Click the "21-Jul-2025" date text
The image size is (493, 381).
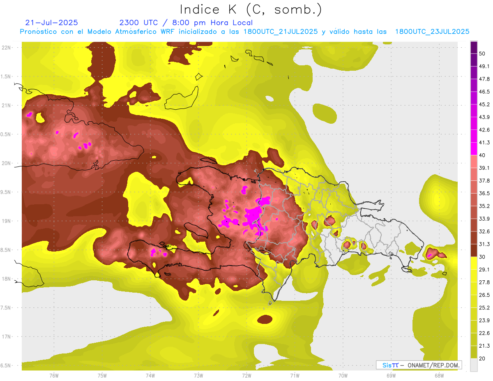(x=51, y=23)
